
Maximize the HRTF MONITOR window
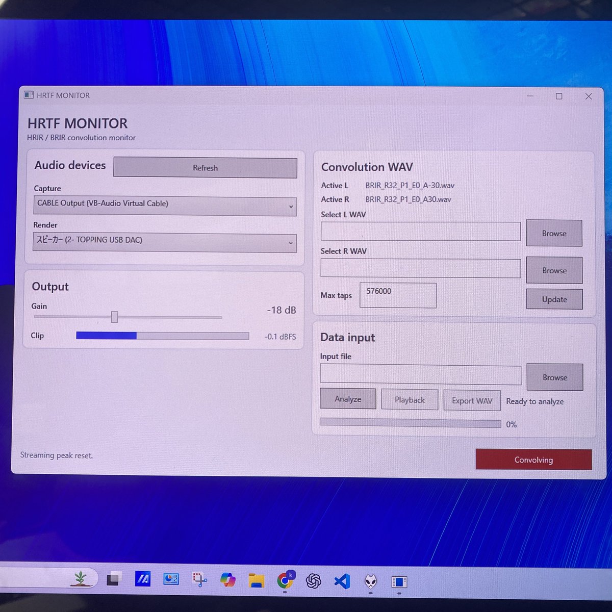click(559, 96)
